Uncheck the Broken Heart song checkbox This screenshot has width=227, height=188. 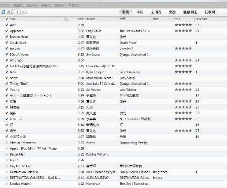coord(7,37)
